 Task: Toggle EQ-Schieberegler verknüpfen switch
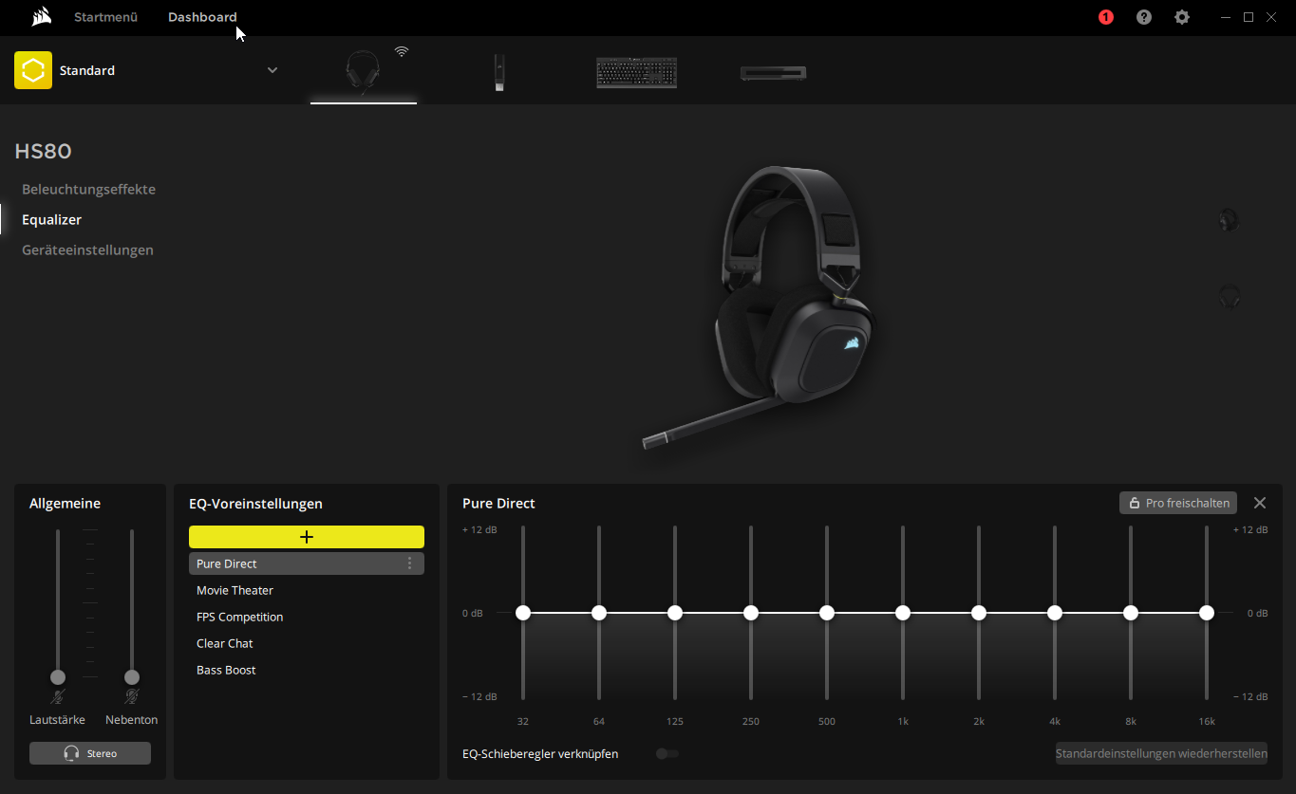coord(667,754)
